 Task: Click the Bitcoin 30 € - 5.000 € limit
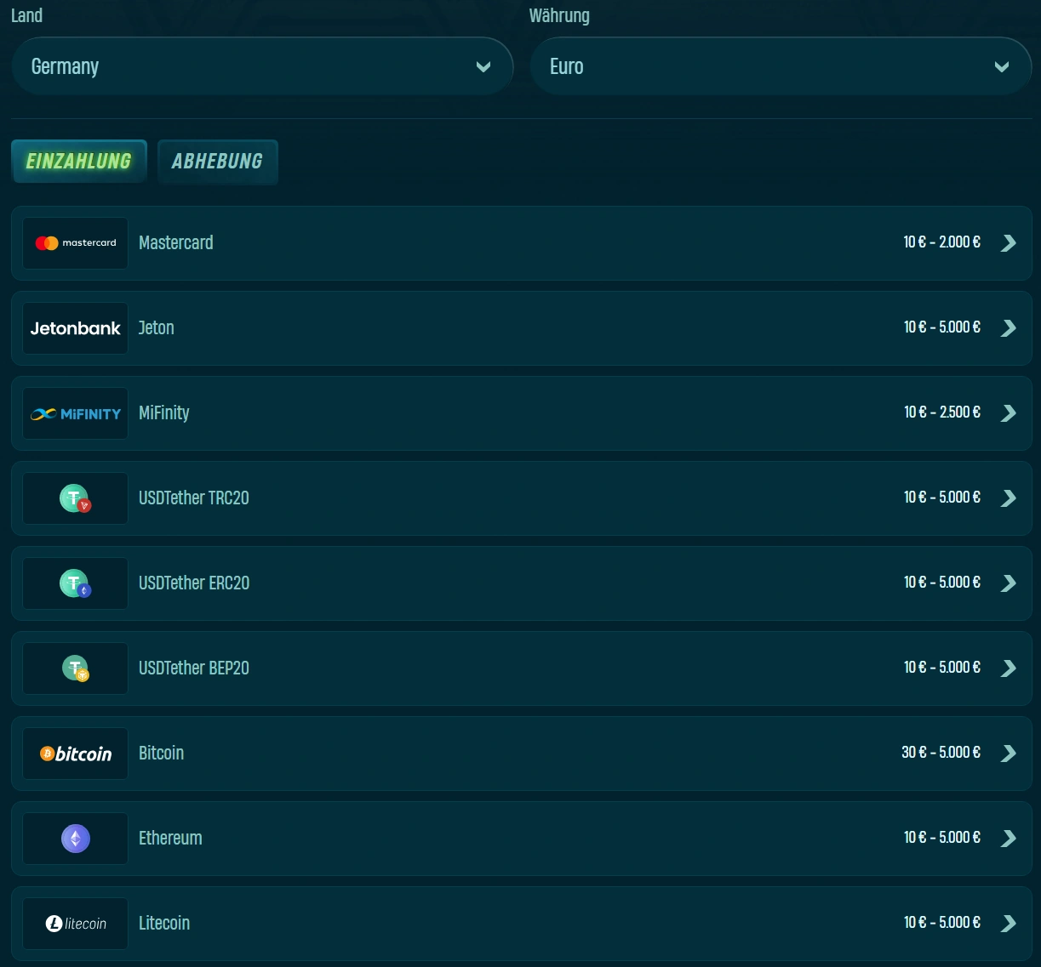pos(941,753)
